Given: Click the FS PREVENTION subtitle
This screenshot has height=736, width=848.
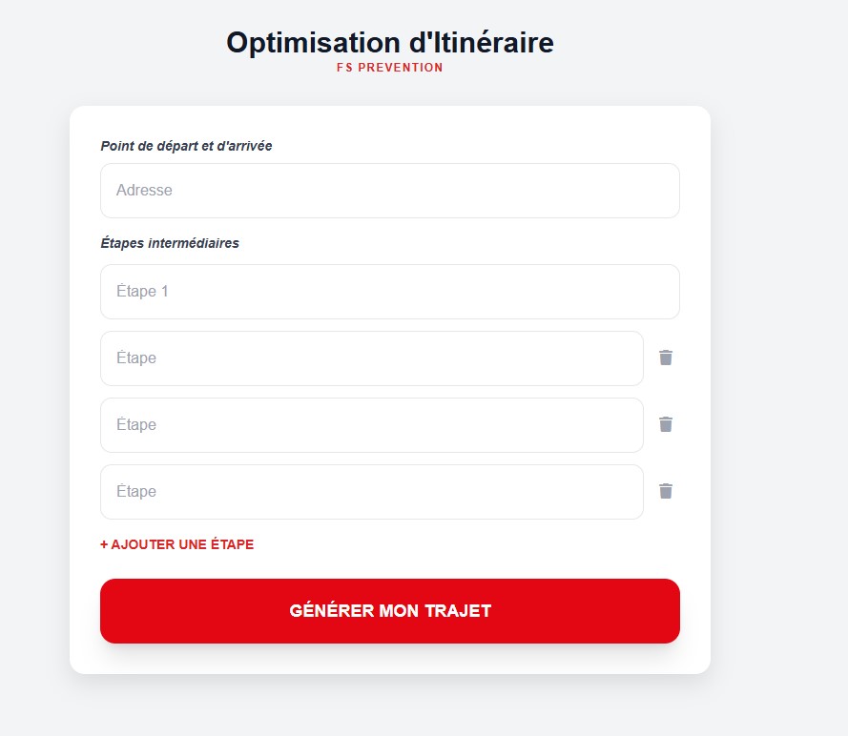Looking at the screenshot, I should (x=389, y=67).
